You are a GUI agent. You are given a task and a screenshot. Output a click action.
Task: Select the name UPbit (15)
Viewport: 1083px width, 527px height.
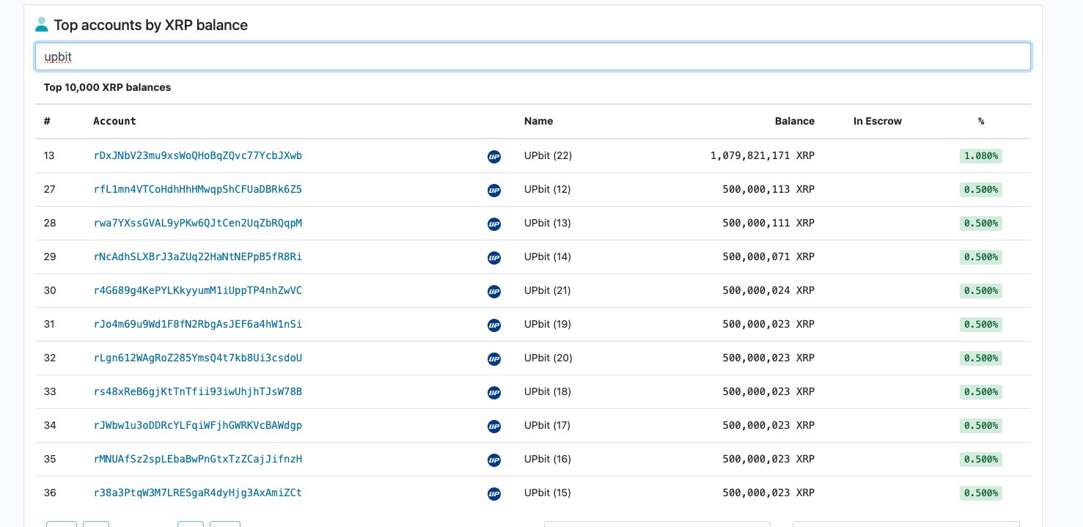(548, 493)
